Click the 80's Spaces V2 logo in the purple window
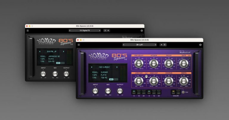 [120, 57]
